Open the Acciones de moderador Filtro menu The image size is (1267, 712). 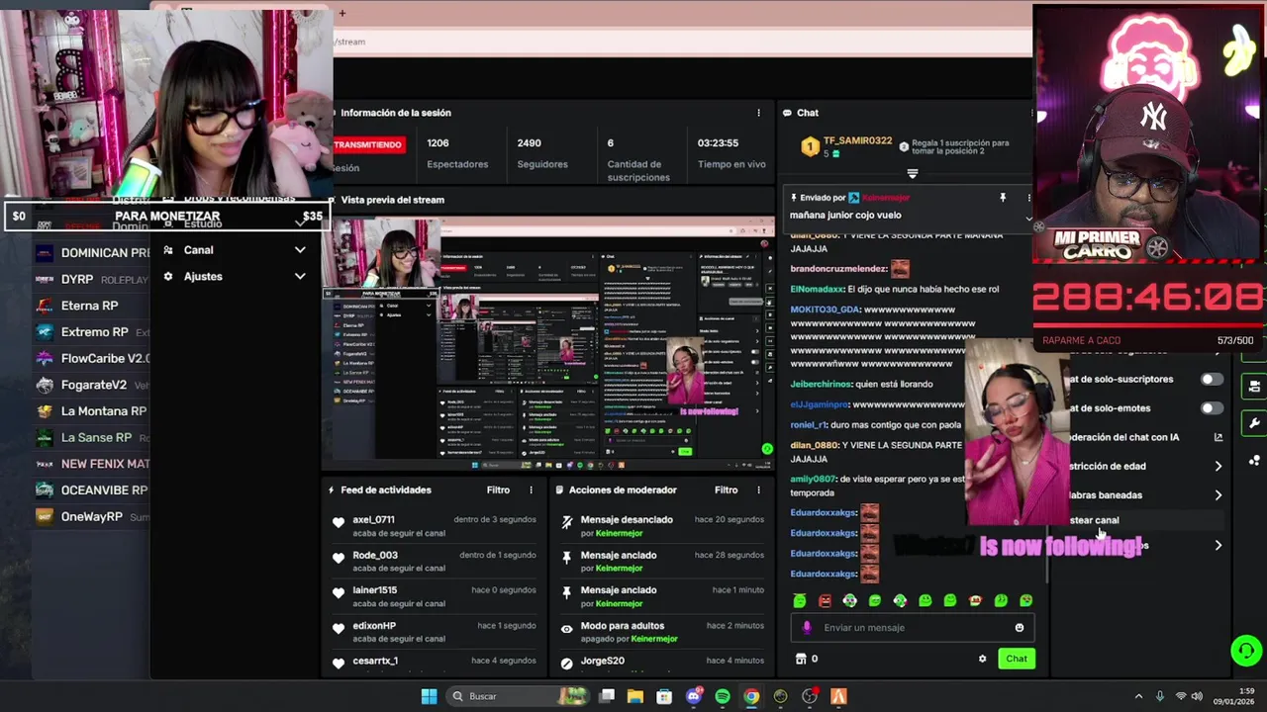pos(727,489)
